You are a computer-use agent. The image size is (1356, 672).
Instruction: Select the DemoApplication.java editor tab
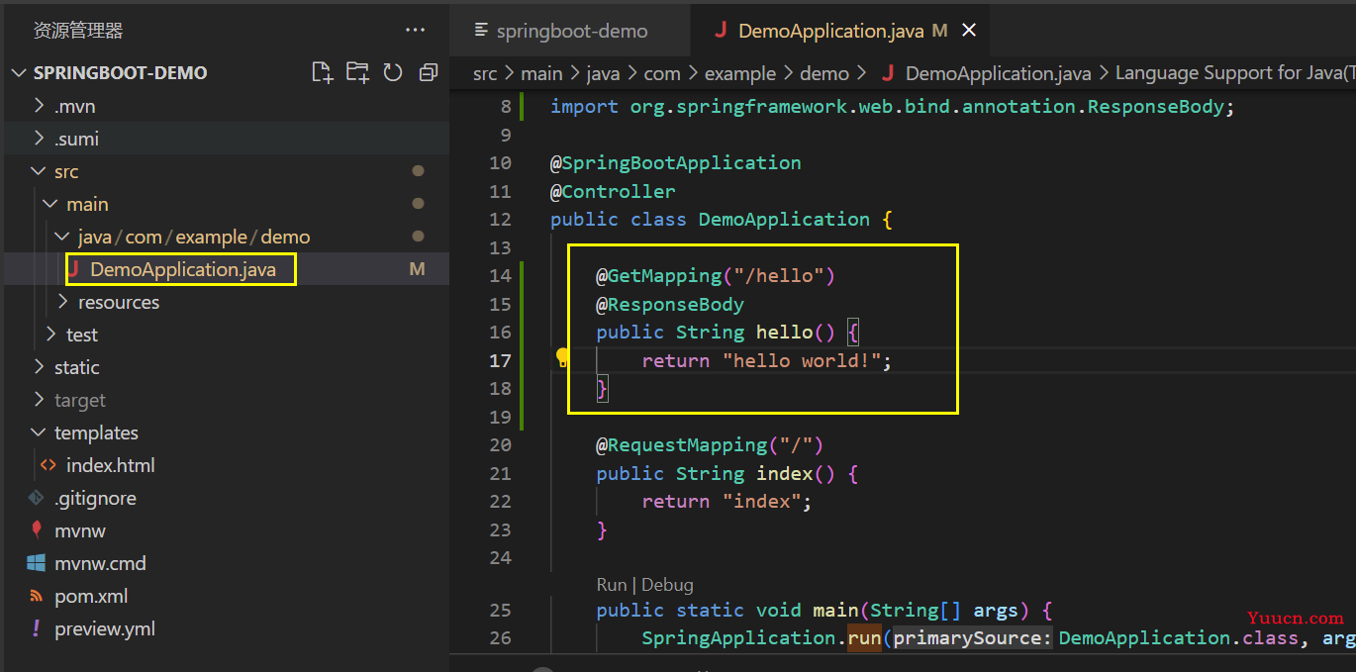click(x=841, y=31)
